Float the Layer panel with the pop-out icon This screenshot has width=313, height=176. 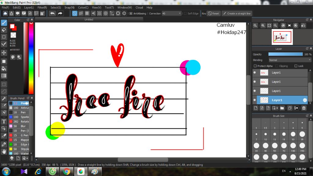click(x=307, y=49)
